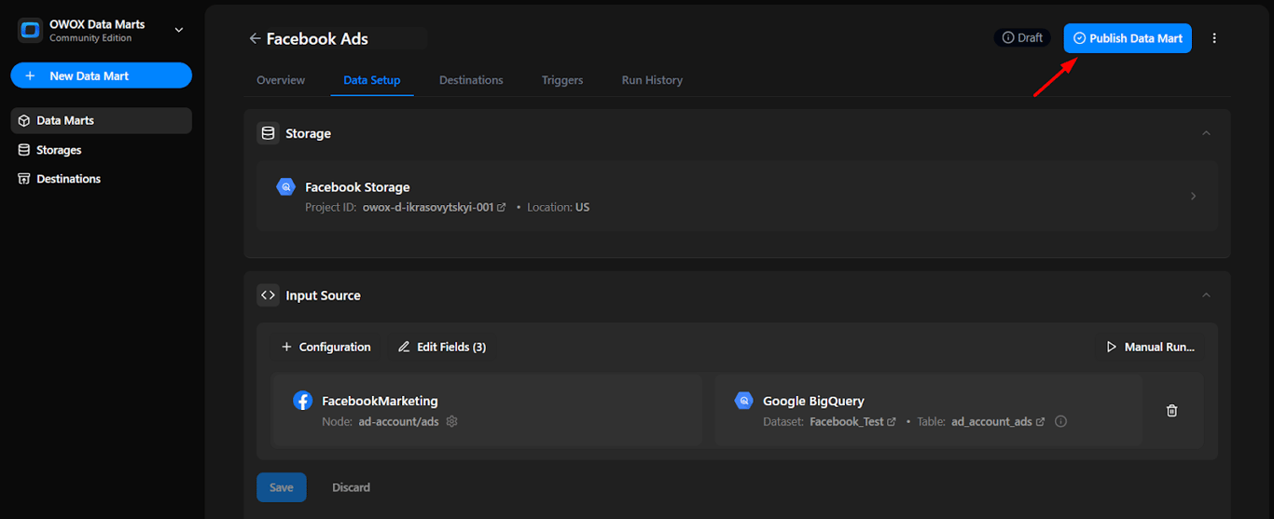This screenshot has height=519, width=1274.
Task: Expand the OWOX Data Marts workspace dropdown
Action: 179,30
